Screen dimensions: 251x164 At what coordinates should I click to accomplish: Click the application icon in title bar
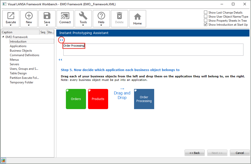point(4,4)
